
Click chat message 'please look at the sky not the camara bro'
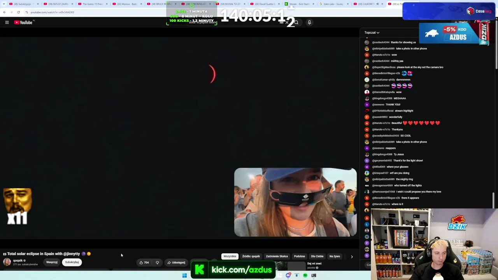coord(420,67)
